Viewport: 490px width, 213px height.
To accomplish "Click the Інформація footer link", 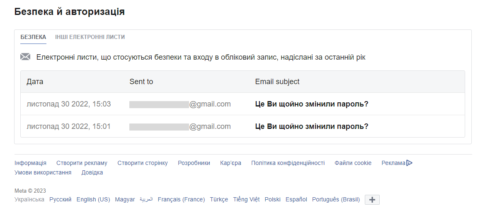I will (30, 163).
